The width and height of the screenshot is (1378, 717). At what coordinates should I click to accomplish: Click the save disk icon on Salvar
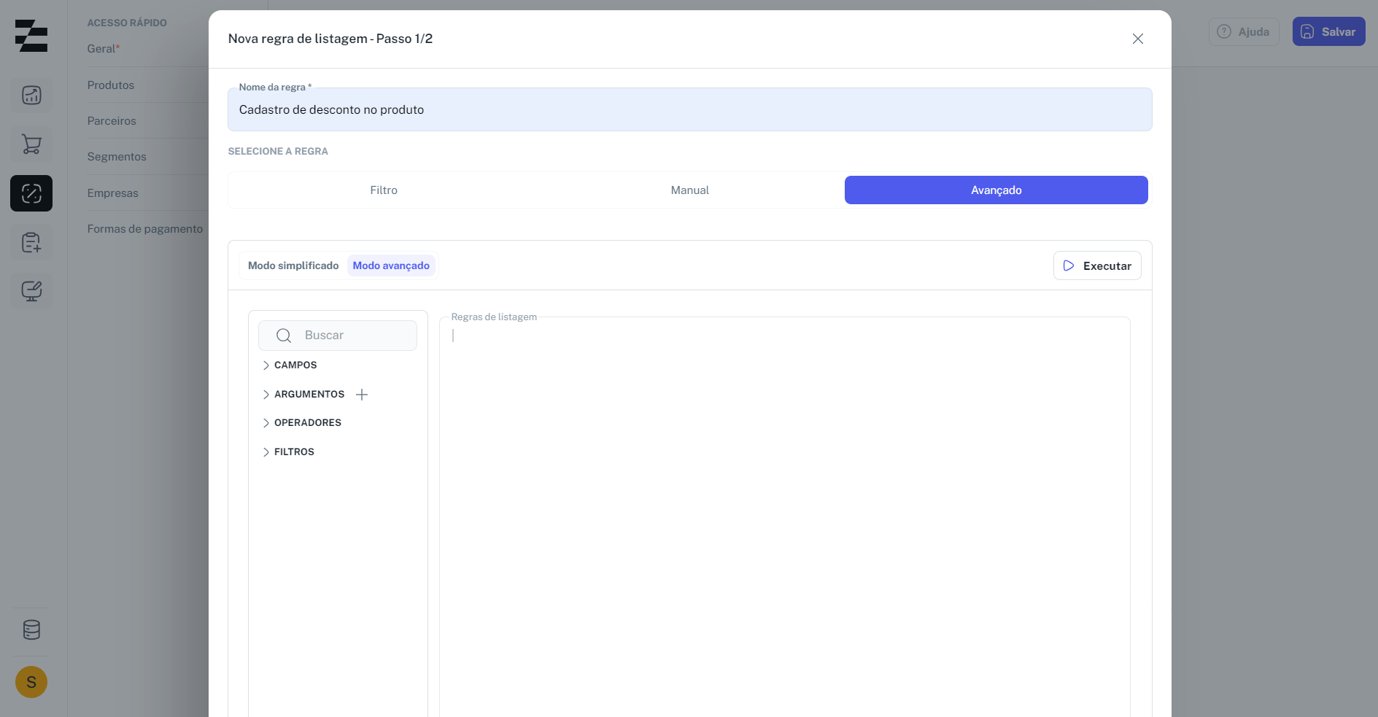[1307, 31]
